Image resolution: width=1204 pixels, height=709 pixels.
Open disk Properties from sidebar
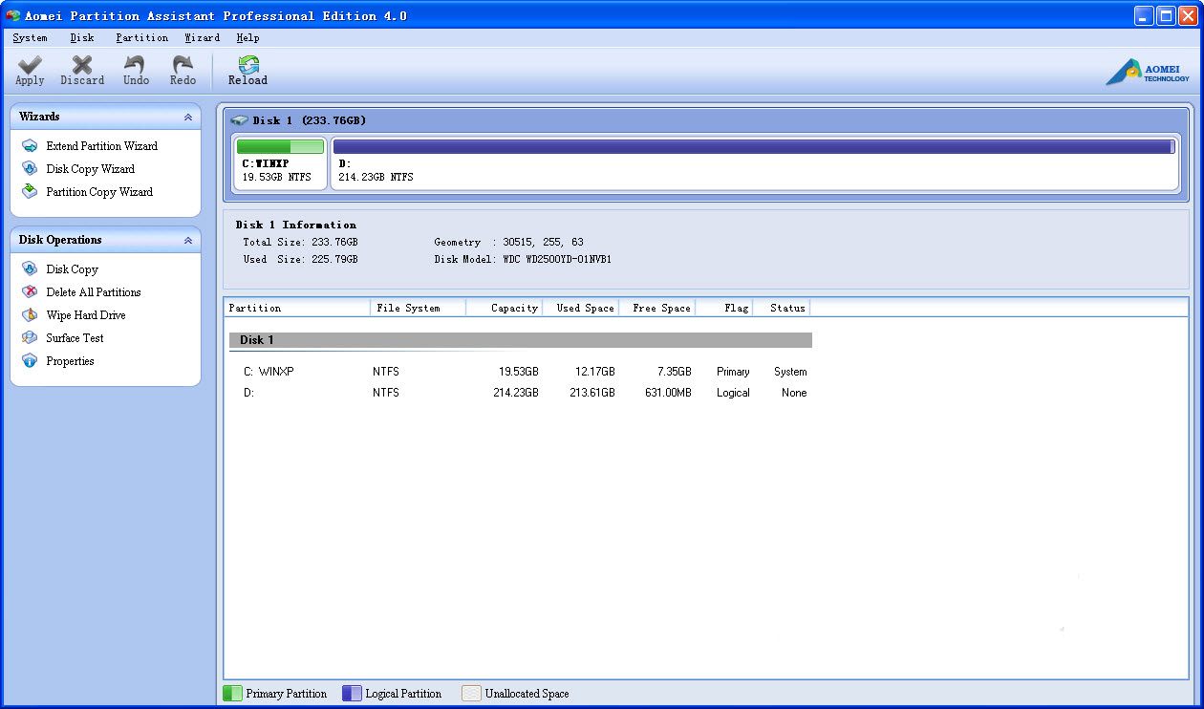[x=70, y=361]
